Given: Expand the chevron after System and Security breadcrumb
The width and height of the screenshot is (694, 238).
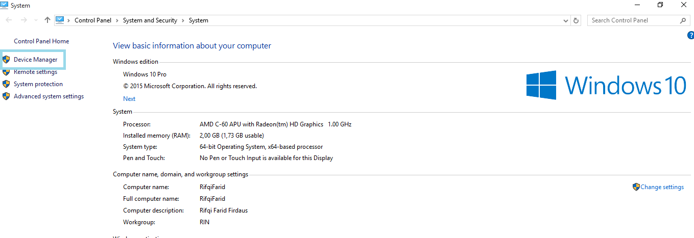Looking at the screenshot, I should 183,20.
